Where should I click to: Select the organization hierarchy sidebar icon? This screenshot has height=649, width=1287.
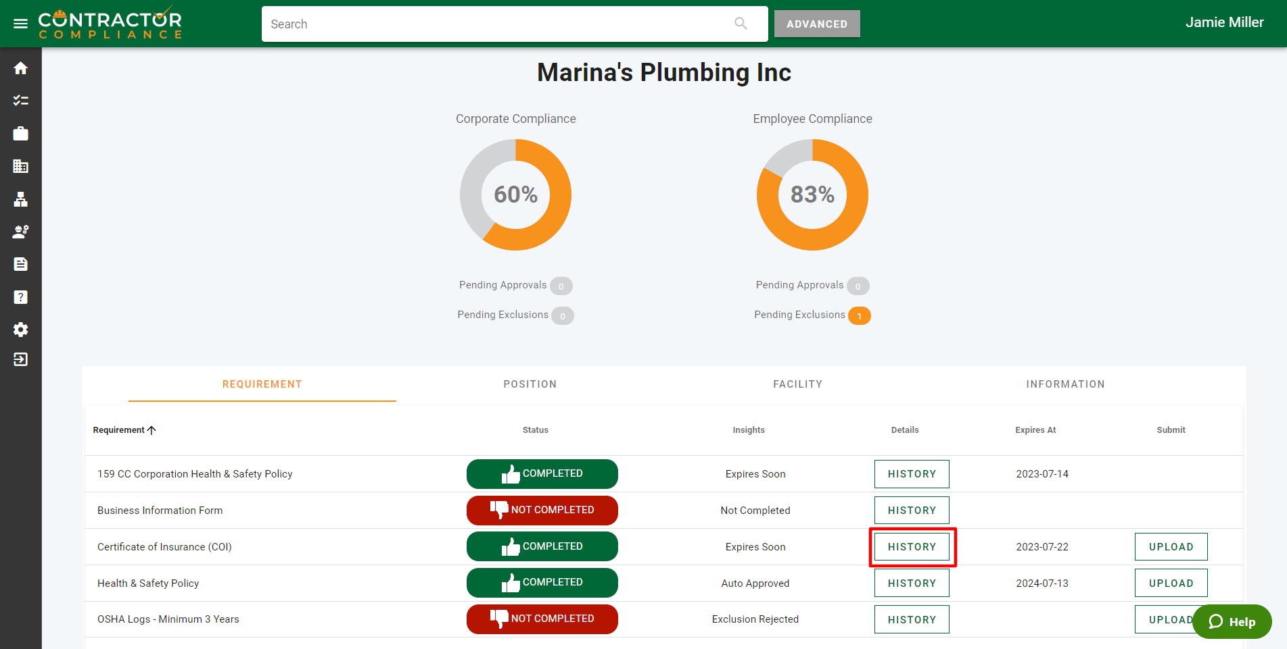[20, 199]
